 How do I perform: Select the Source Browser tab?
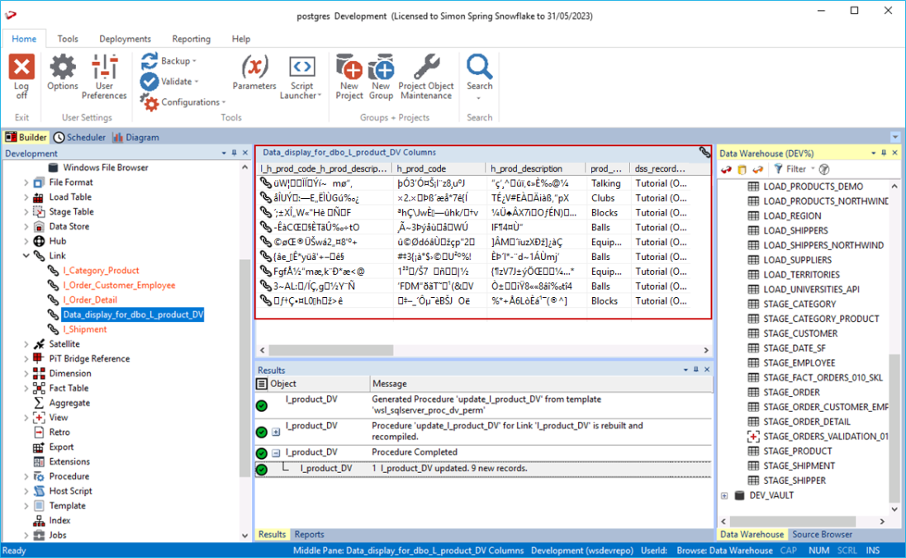[822, 535]
